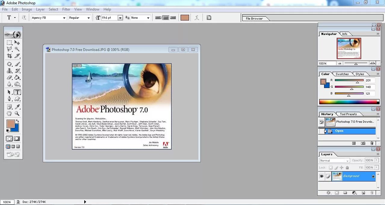385x205 pixels.
Task: Switch to the Info tab
Action: pyautogui.click(x=345, y=34)
